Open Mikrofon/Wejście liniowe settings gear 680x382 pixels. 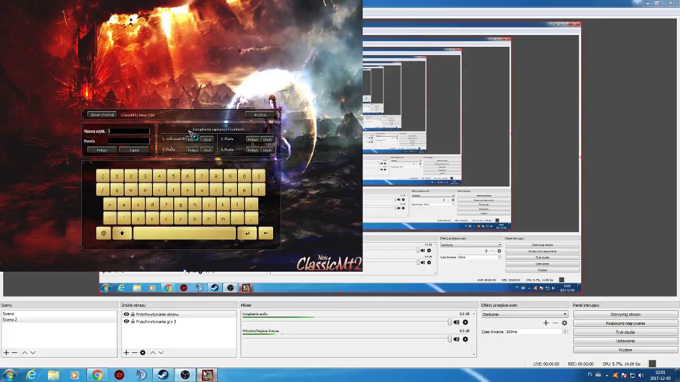coord(465,339)
